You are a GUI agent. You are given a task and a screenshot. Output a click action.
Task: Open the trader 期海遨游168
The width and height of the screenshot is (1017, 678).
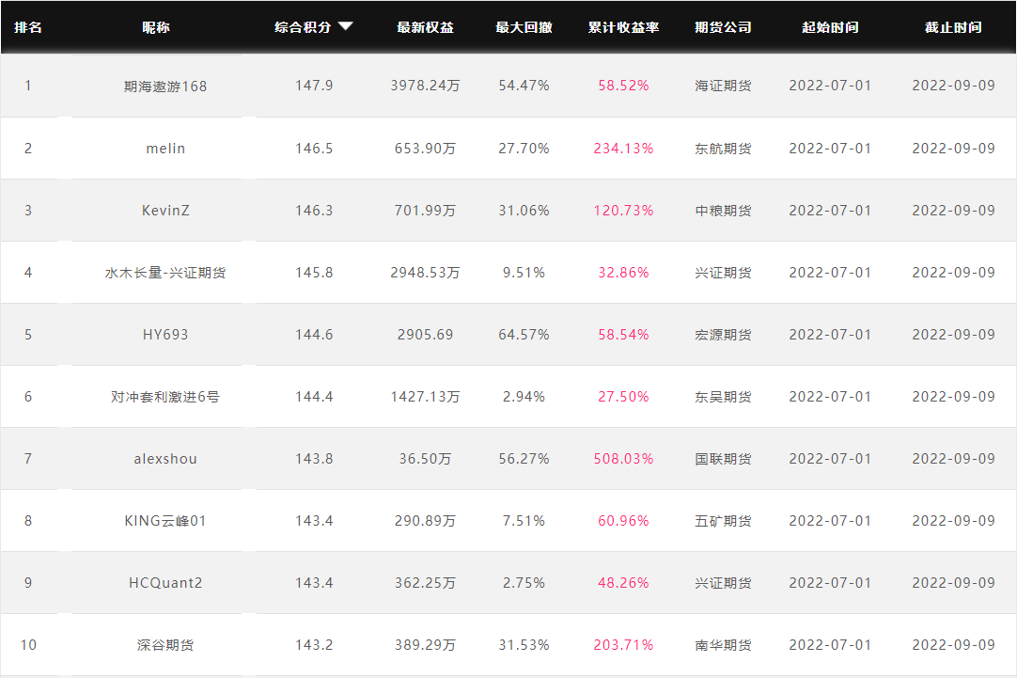[165, 87]
